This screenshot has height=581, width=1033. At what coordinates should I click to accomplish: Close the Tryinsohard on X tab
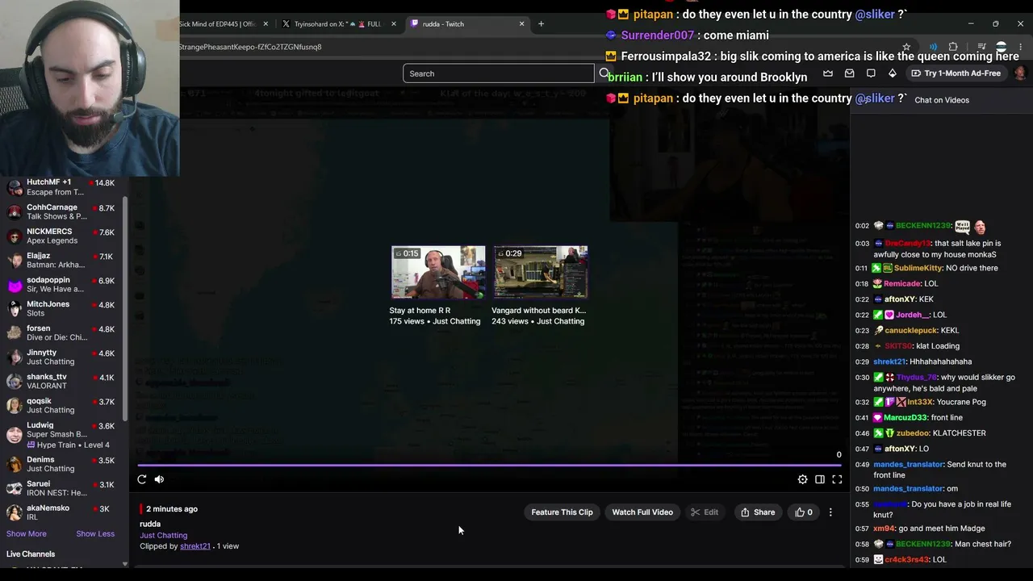point(394,24)
